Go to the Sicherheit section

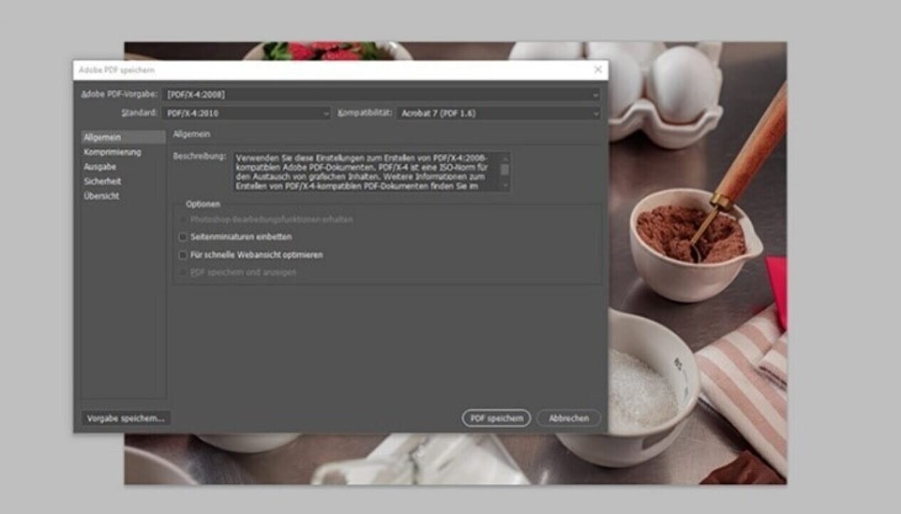[103, 182]
